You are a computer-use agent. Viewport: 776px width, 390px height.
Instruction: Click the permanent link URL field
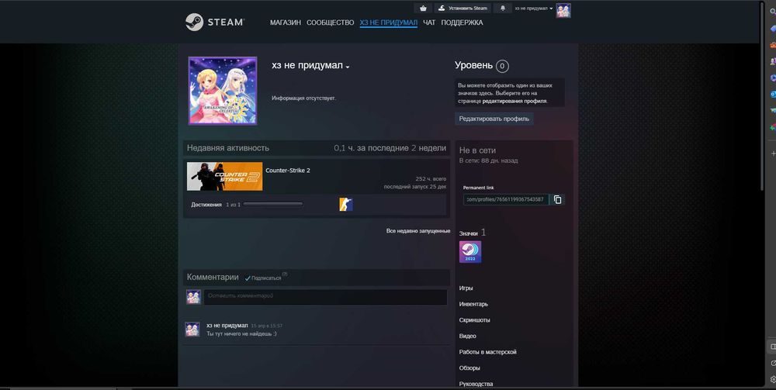point(506,200)
